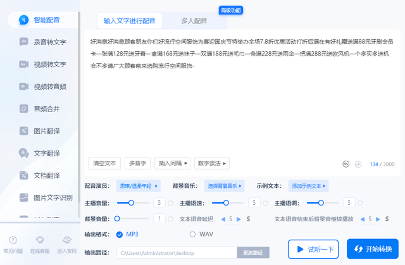Click the 主播语速 slider handle
405x265 pixels.
coord(226,203)
